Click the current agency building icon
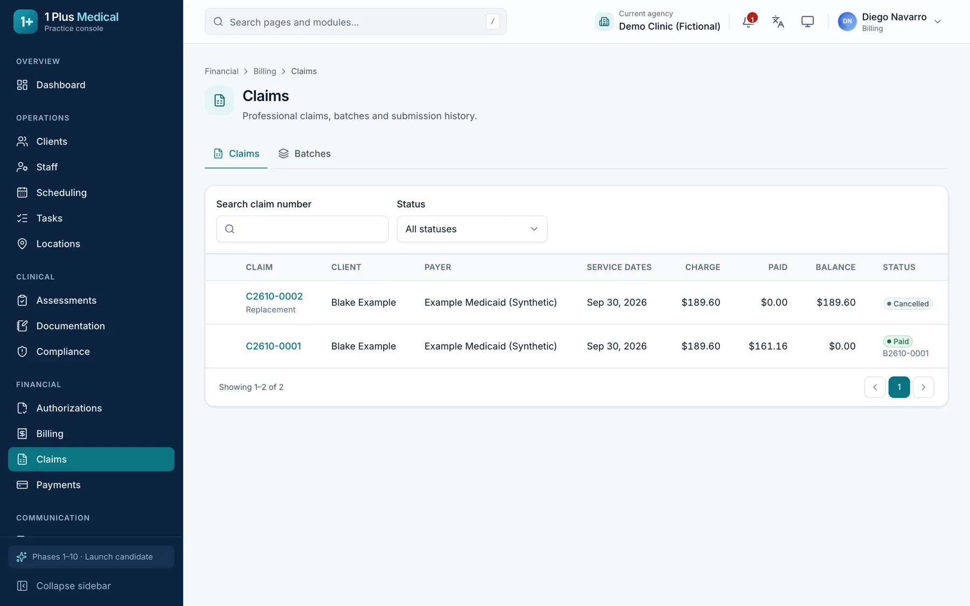The width and height of the screenshot is (970, 606). point(604,22)
